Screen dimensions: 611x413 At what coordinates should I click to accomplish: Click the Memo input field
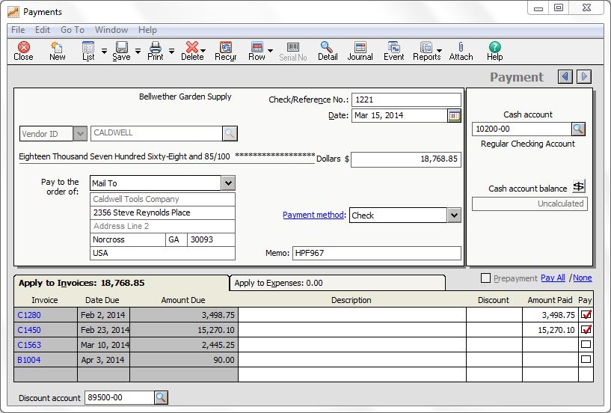point(376,253)
